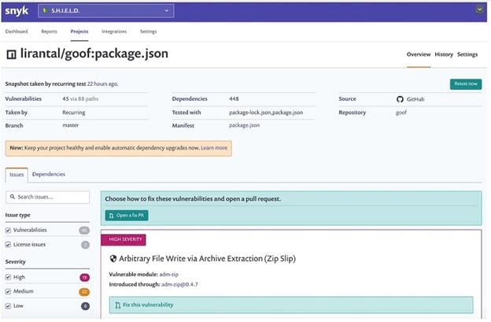This screenshot has width=491, height=322.
Task: Click the HIGH SEVERITY label
Action: pos(124,239)
